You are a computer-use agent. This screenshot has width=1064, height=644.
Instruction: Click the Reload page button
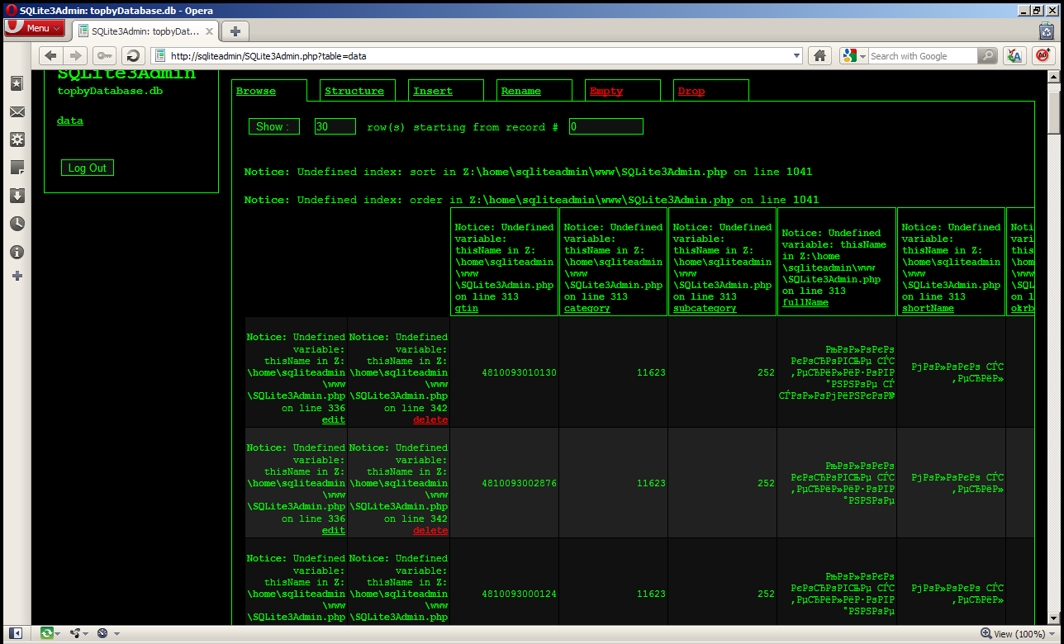[x=132, y=56]
